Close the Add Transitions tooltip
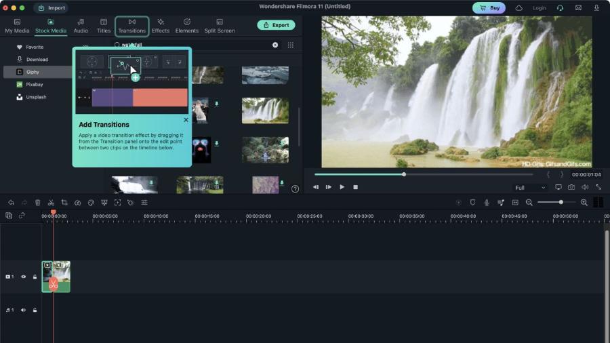Screen dimensions: 610x343 coord(186,120)
